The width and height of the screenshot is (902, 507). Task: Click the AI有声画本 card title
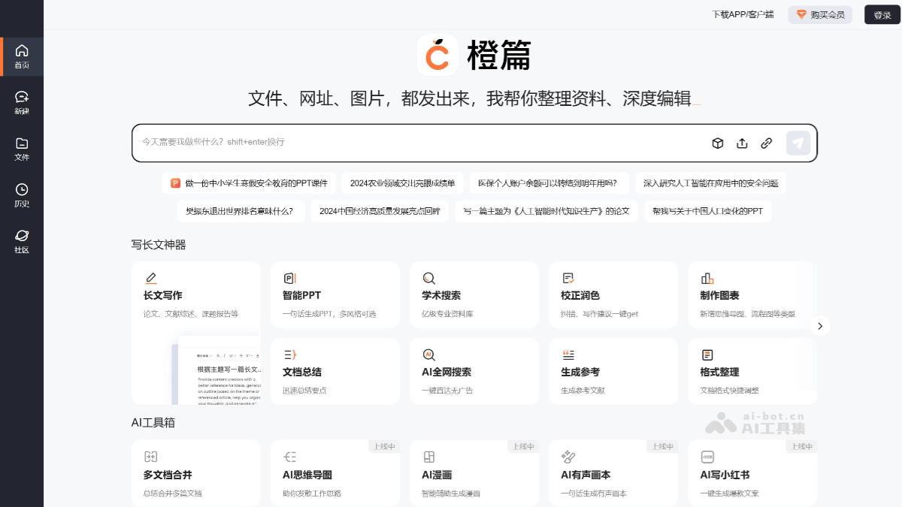pos(586,475)
